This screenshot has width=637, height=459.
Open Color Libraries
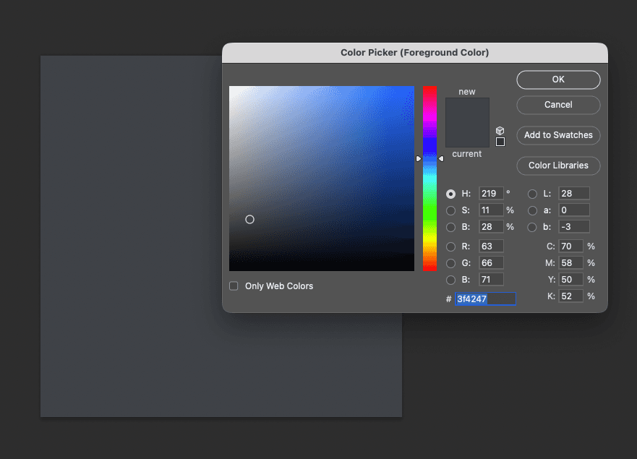[x=558, y=166]
